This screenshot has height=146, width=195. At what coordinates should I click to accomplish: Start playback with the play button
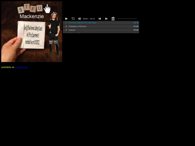(x=66, y=19)
